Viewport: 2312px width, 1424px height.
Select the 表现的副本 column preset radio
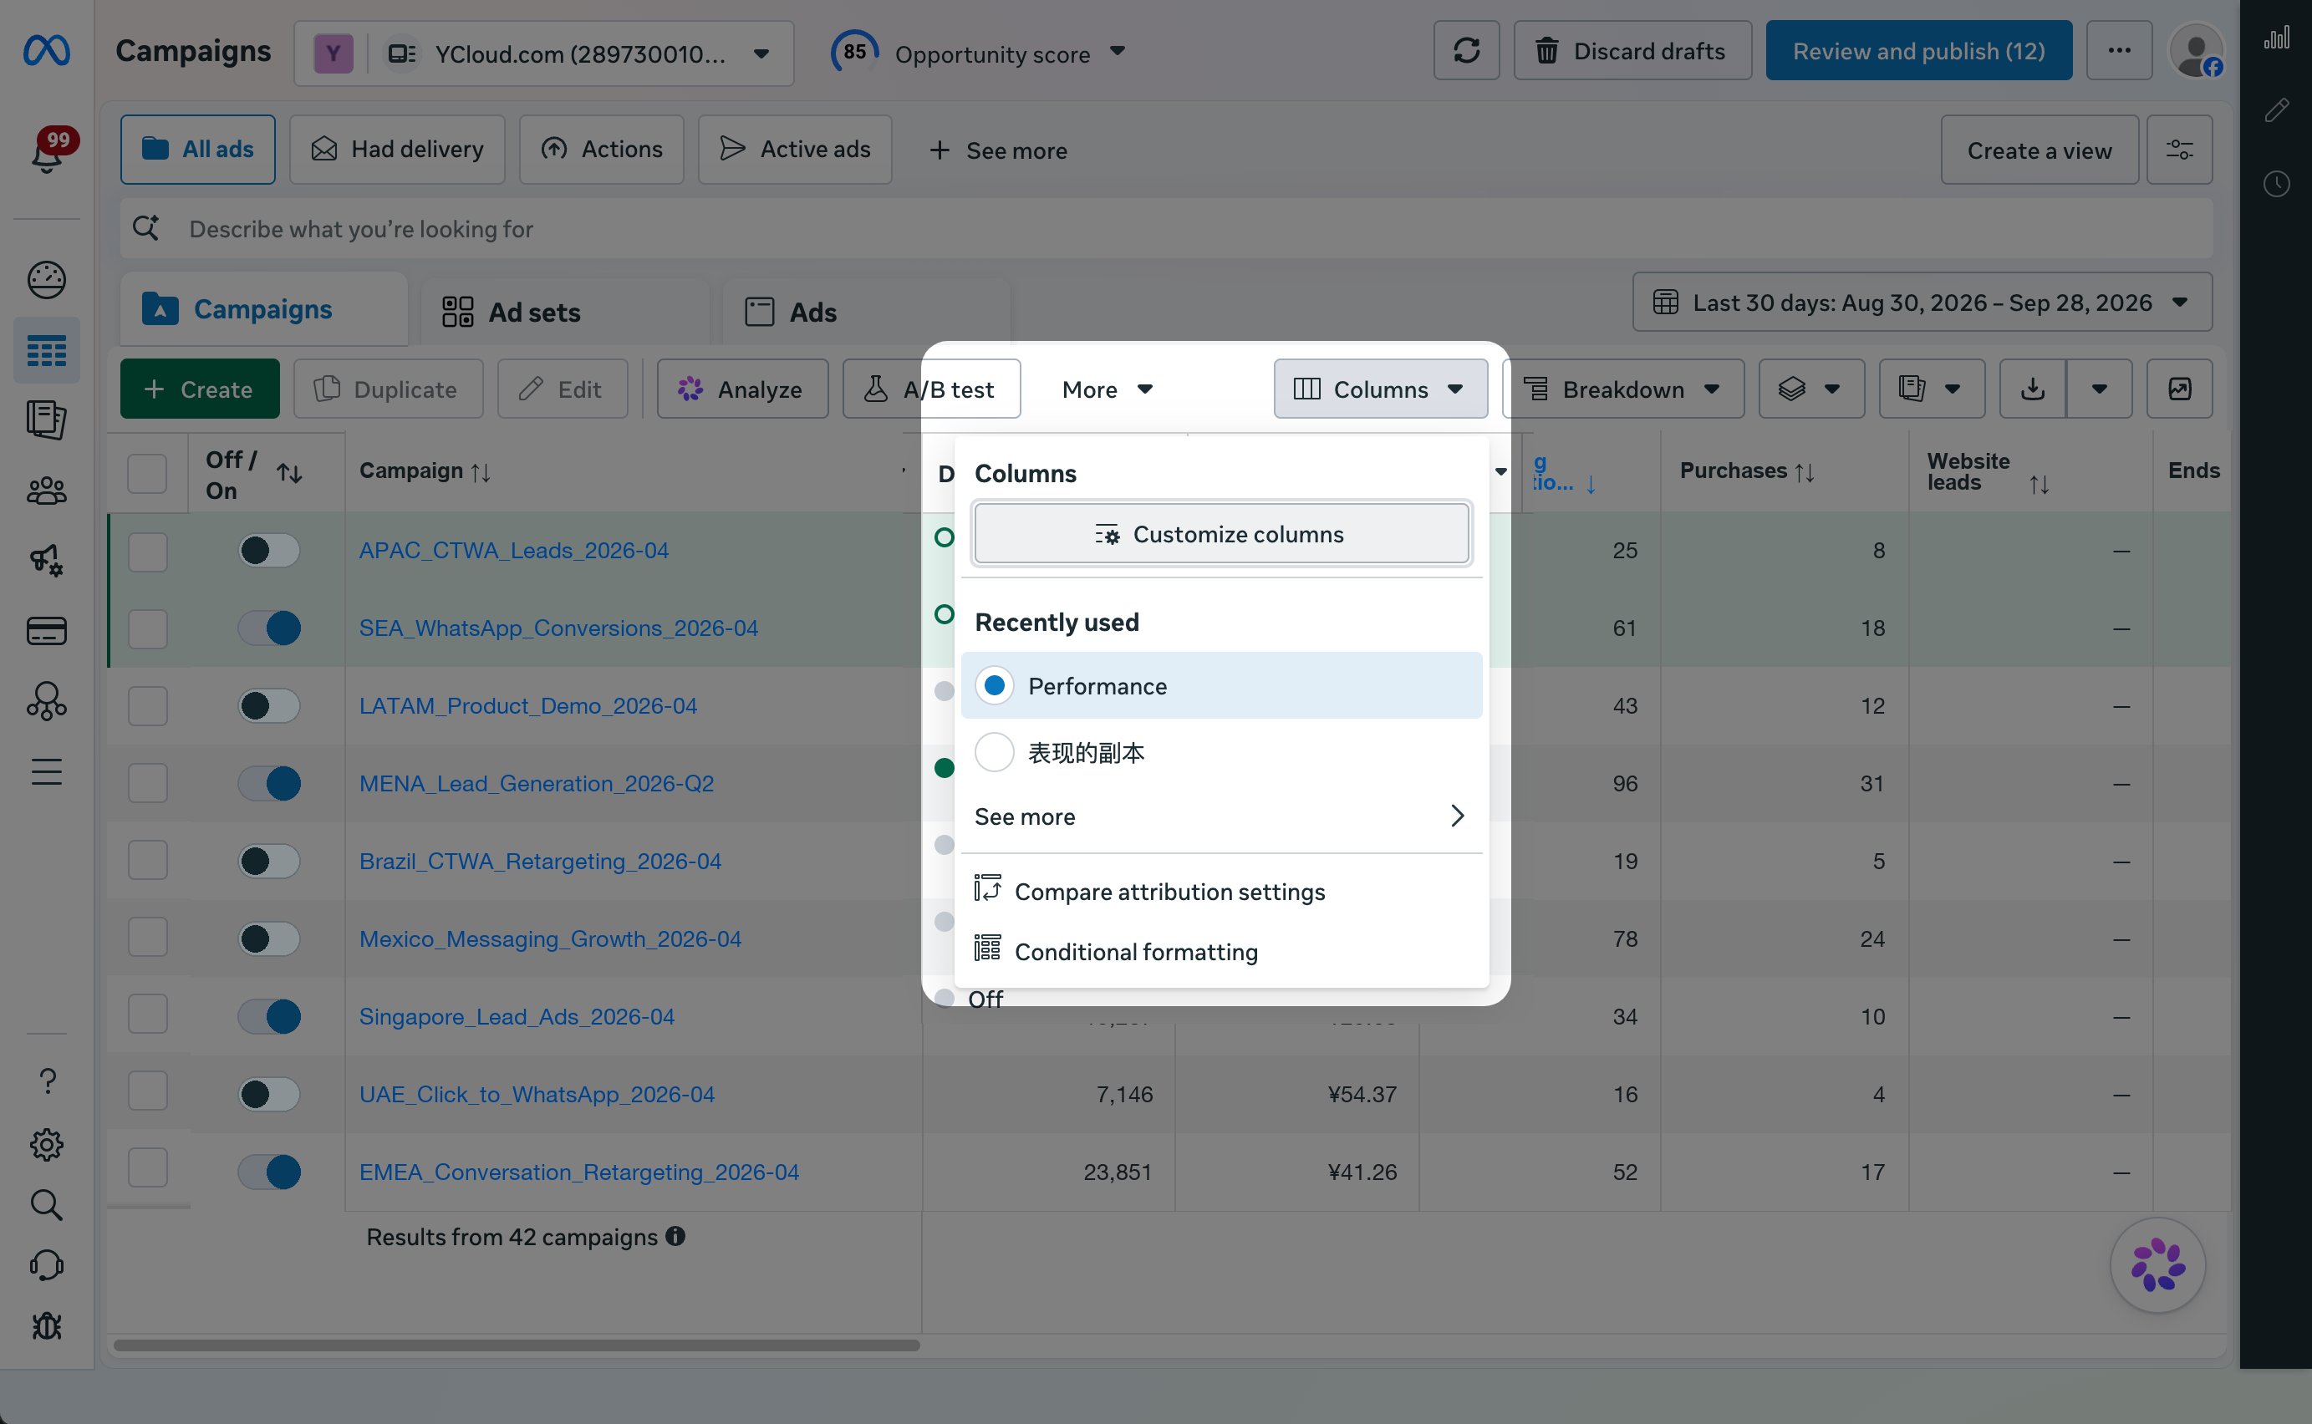[995, 752]
